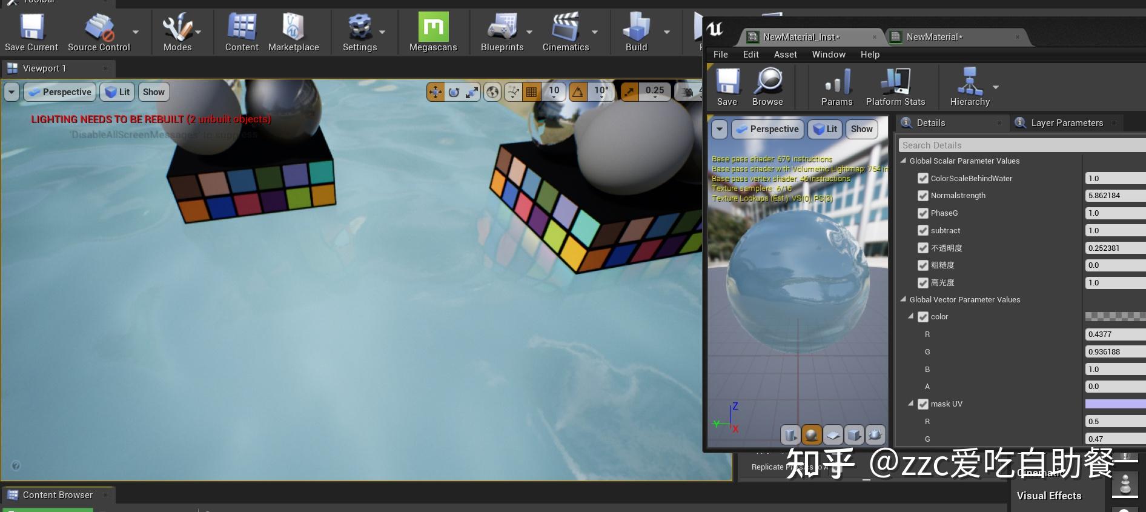Open the Edit menu in material editor
This screenshot has height=512, width=1146.
(751, 55)
